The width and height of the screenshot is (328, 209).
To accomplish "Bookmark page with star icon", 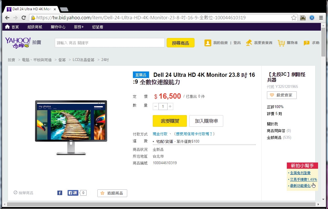I will pos(294,18).
